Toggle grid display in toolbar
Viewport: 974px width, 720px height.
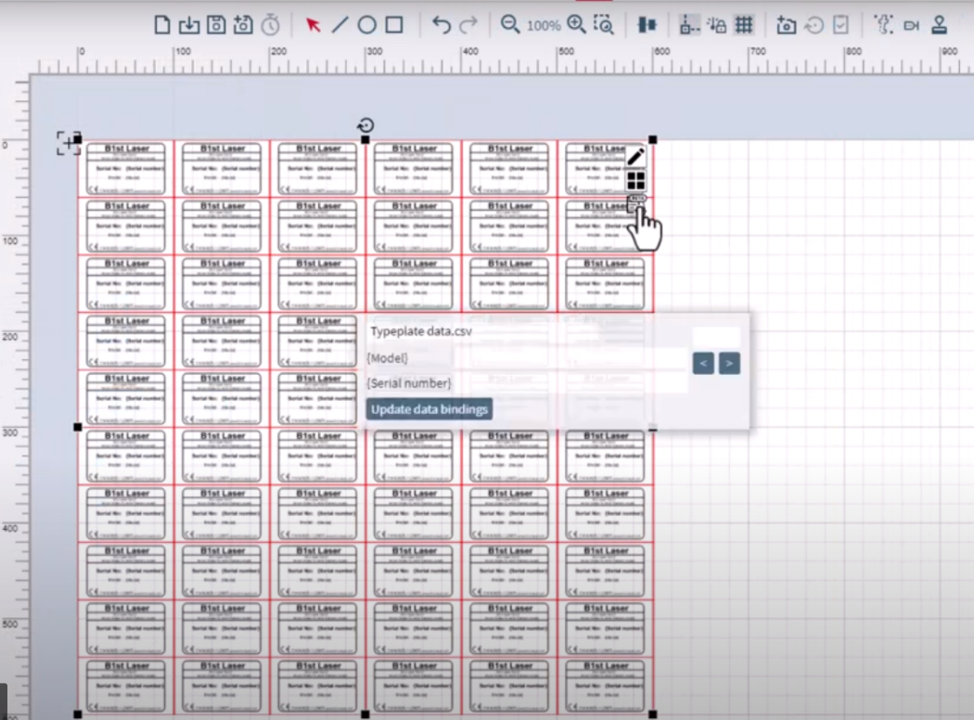click(744, 25)
